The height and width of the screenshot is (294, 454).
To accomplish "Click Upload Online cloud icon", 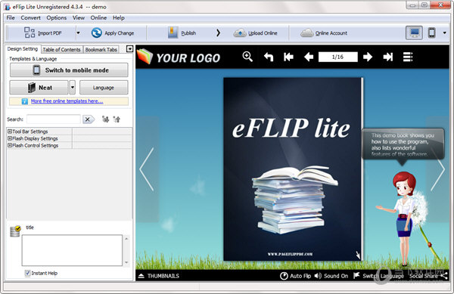I will (240, 33).
